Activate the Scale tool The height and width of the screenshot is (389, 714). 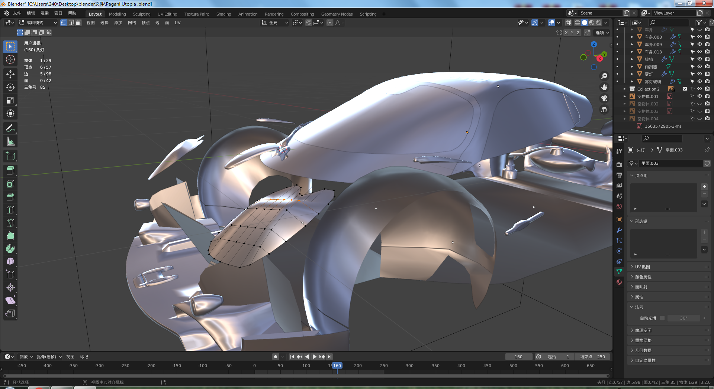[10, 100]
